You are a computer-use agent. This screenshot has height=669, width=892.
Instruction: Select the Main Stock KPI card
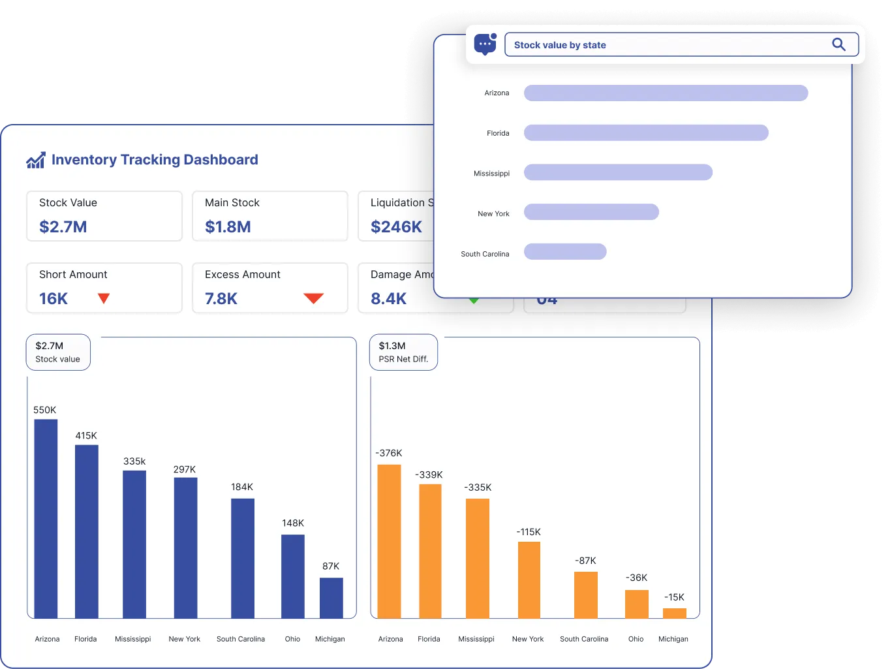(269, 216)
